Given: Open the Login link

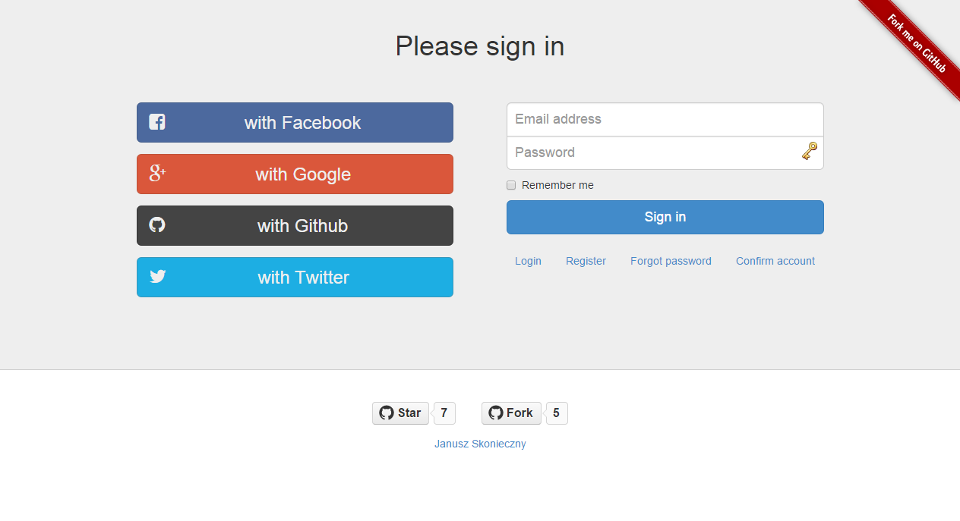Looking at the screenshot, I should (528, 261).
